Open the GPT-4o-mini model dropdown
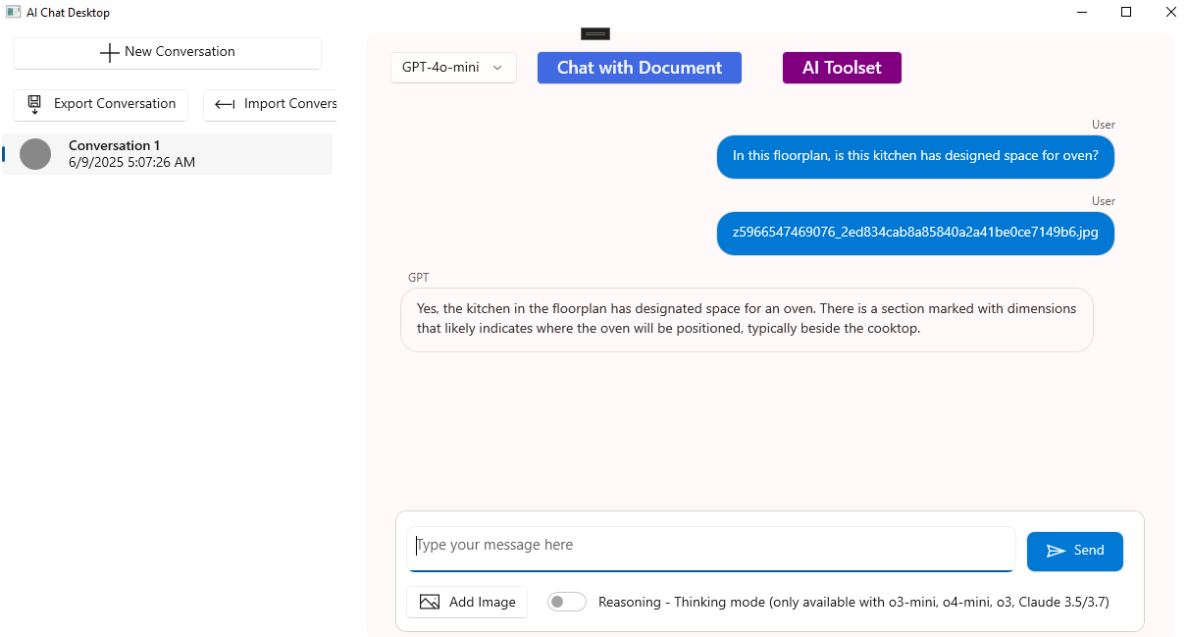Image resolution: width=1188 pixels, height=637 pixels. coord(453,68)
